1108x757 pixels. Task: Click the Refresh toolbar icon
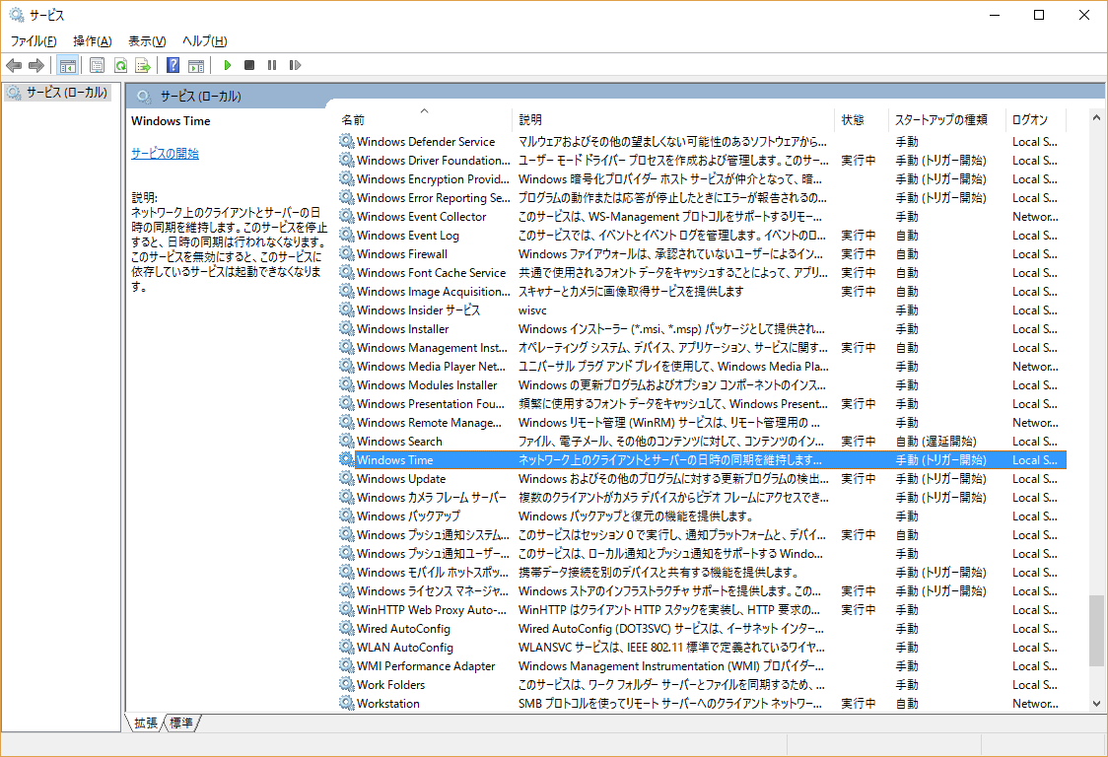[120, 65]
